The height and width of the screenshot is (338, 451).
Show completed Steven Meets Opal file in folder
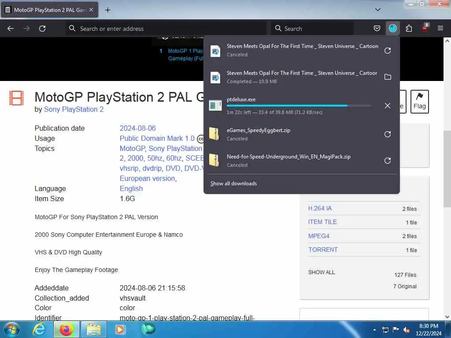point(388,77)
